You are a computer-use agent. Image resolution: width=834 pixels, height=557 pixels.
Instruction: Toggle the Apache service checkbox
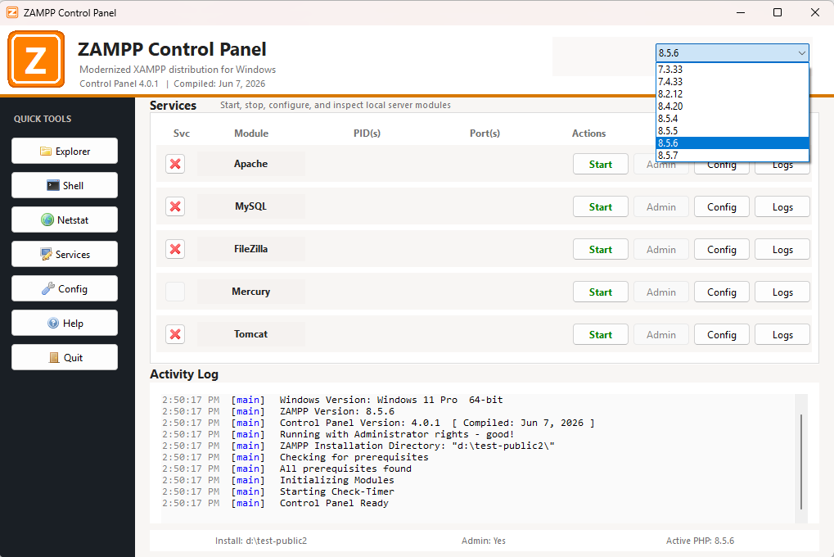pyautogui.click(x=175, y=164)
